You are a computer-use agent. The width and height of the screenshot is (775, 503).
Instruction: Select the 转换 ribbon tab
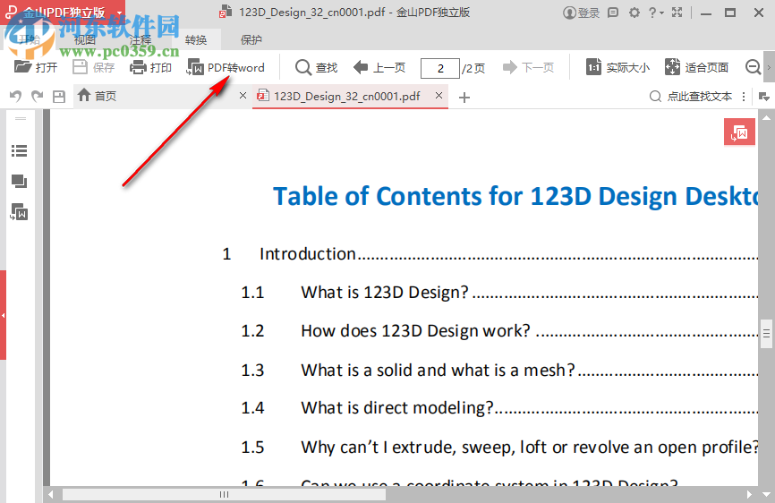(x=196, y=40)
